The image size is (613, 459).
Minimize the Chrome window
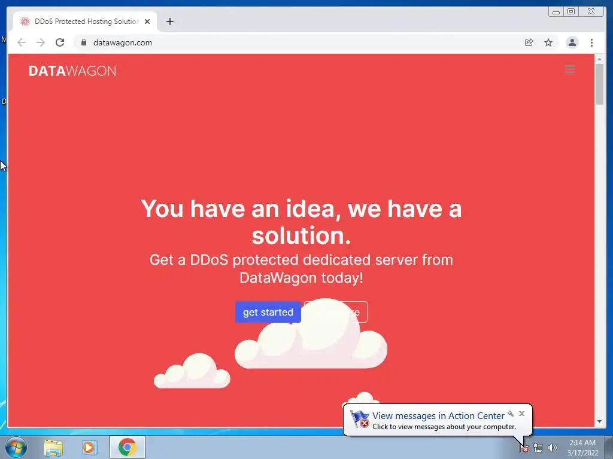pyautogui.click(x=556, y=12)
